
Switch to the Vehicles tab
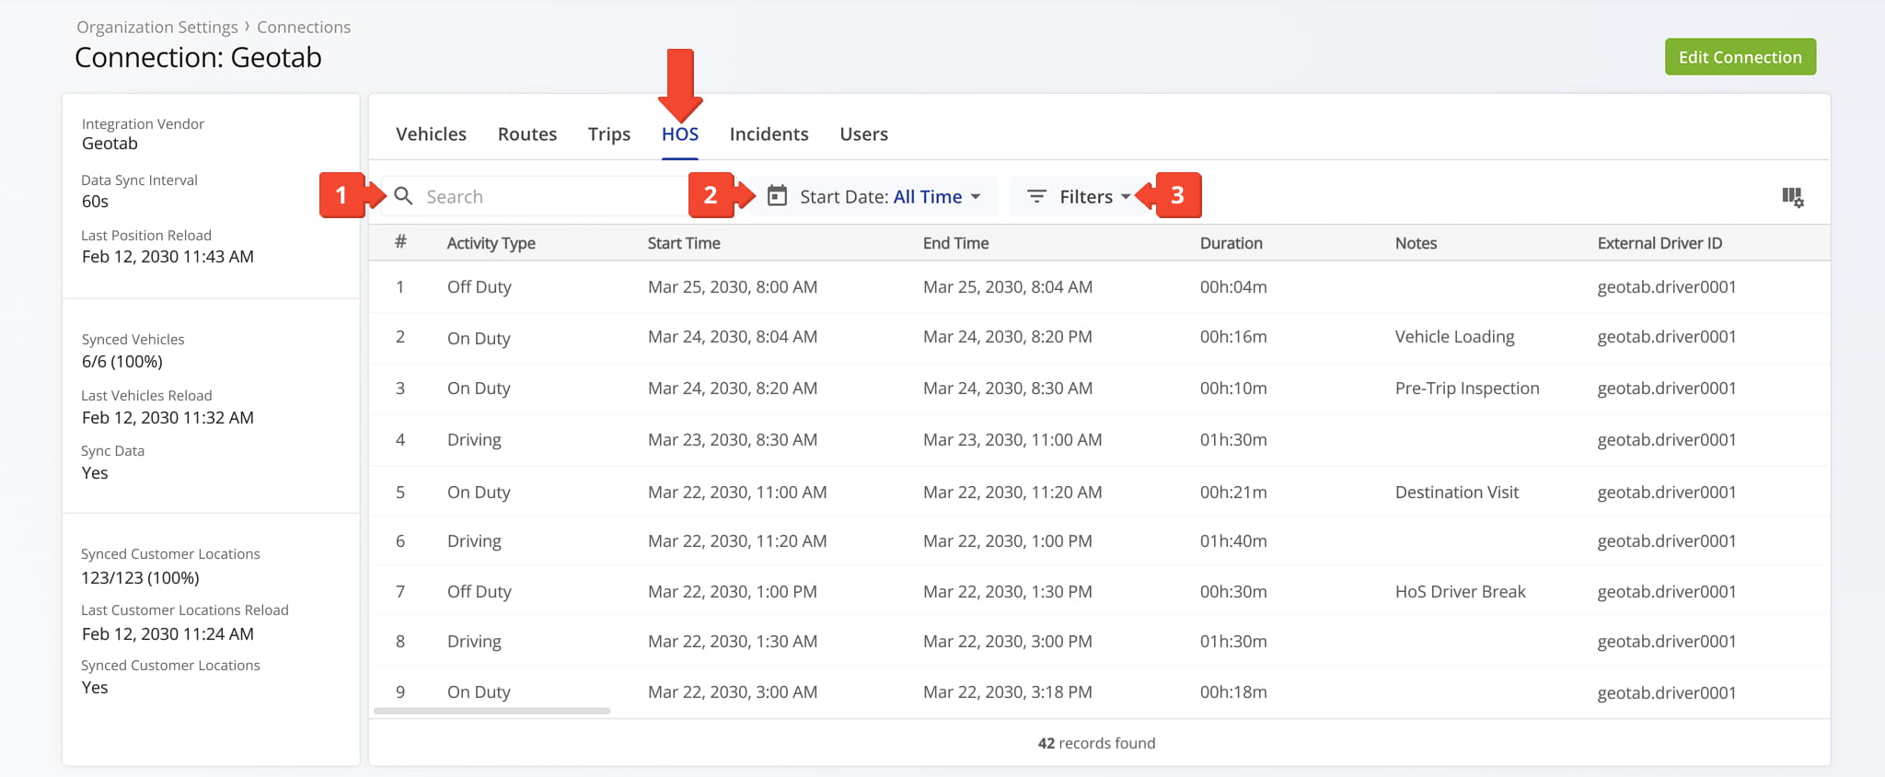click(x=431, y=134)
